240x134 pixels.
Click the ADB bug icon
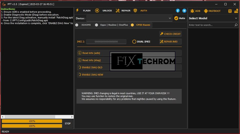coord(192,11)
